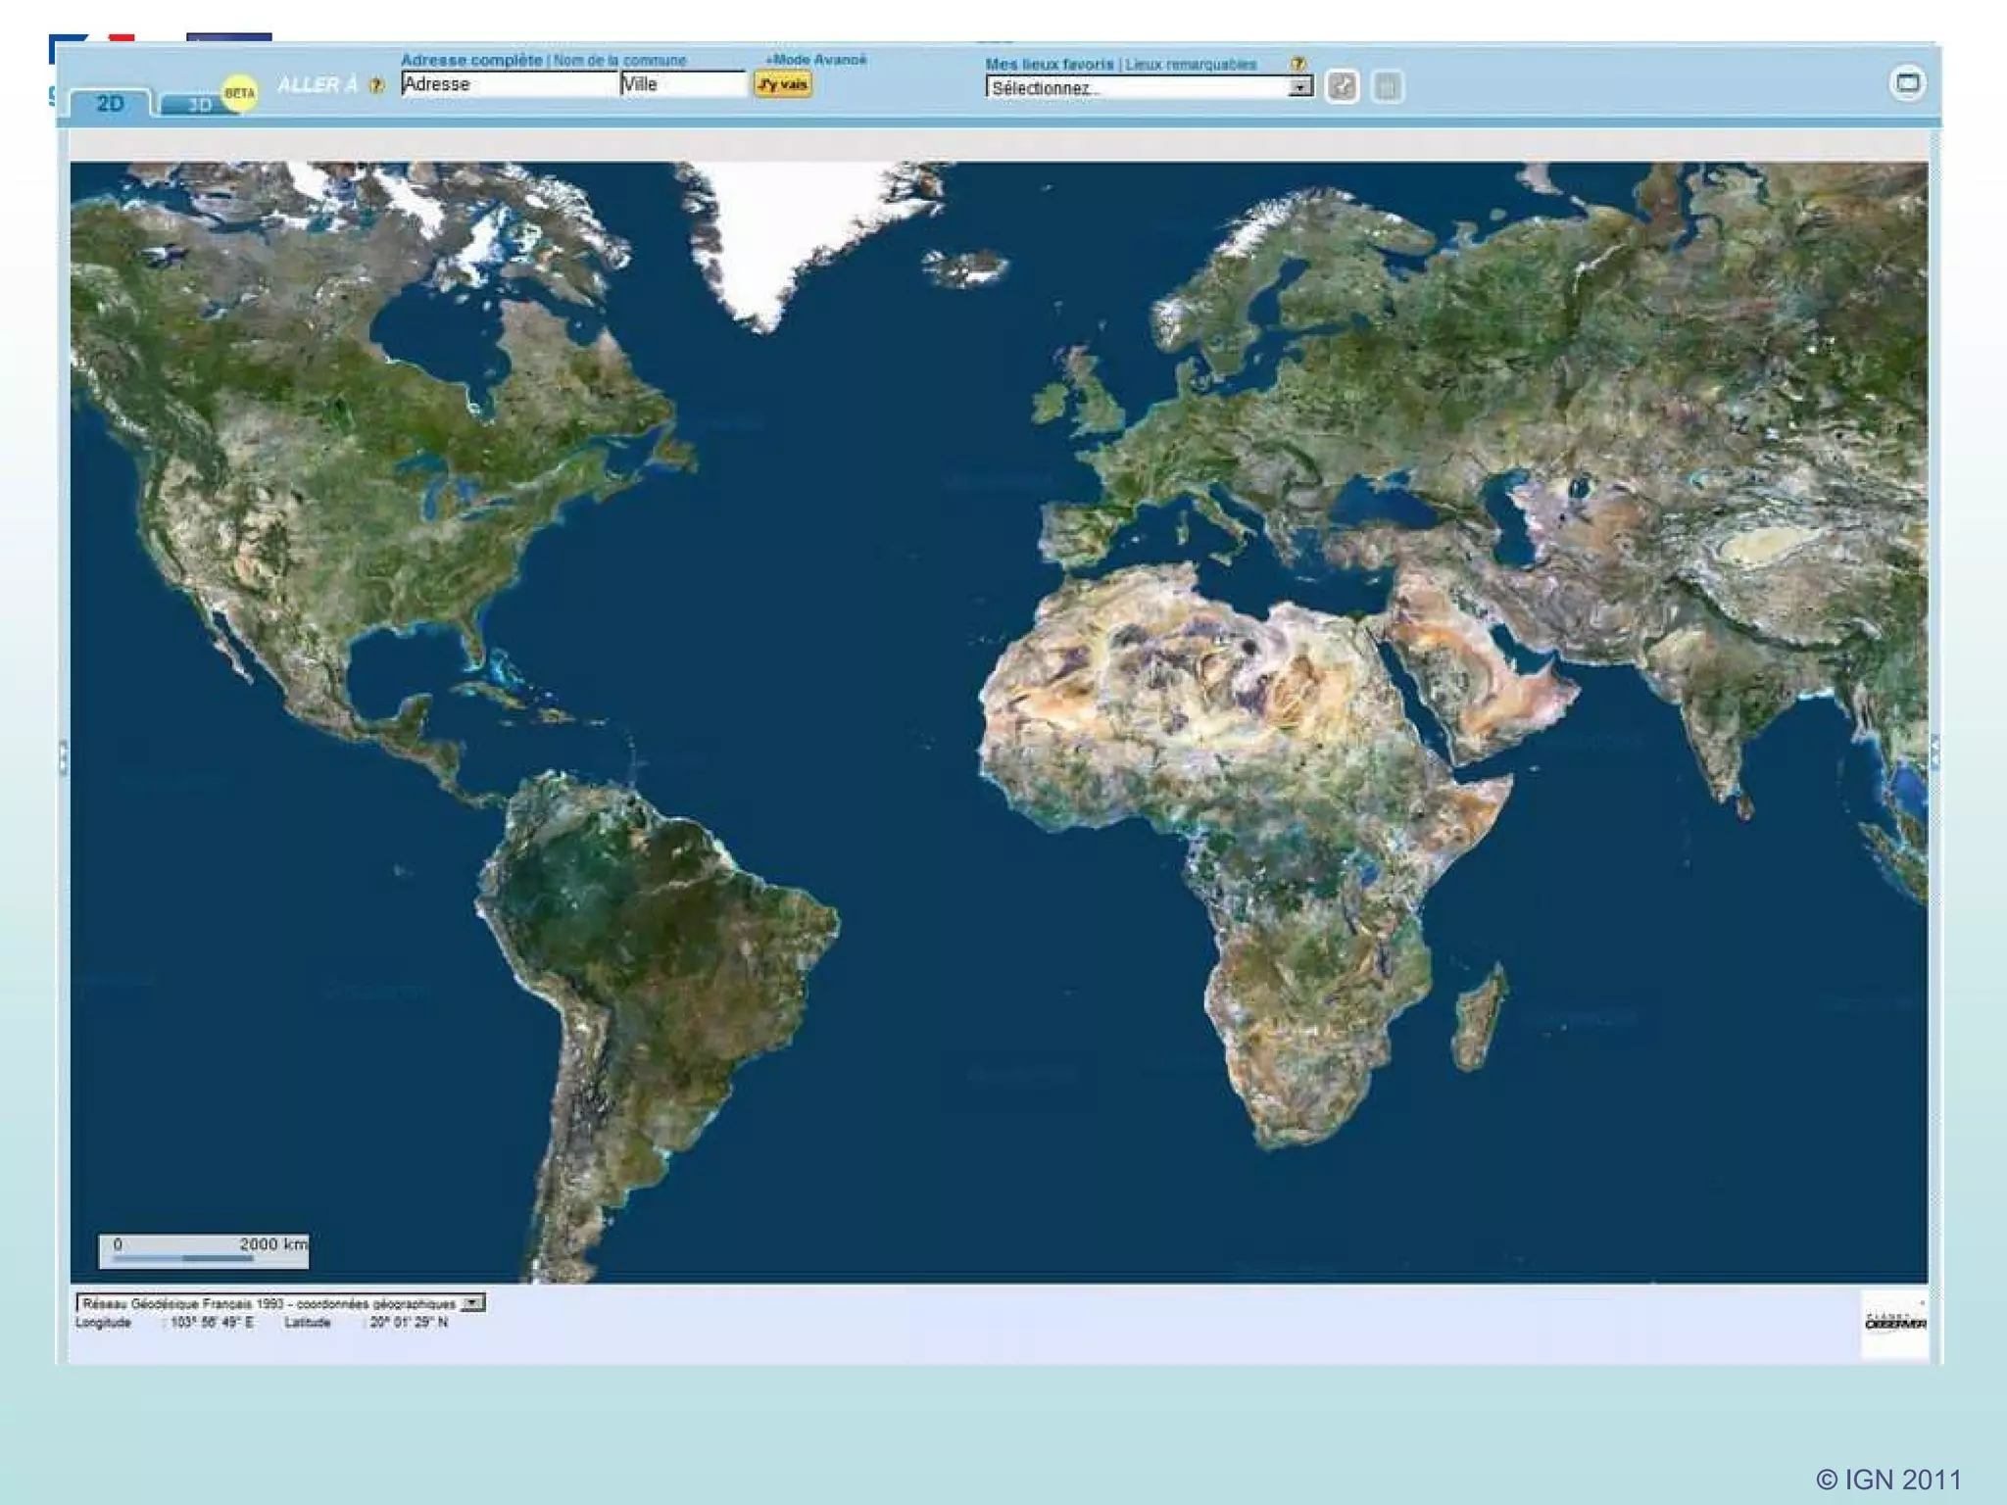Click the Planet Observer logo
The height and width of the screenshot is (1505, 2007).
[1894, 1324]
